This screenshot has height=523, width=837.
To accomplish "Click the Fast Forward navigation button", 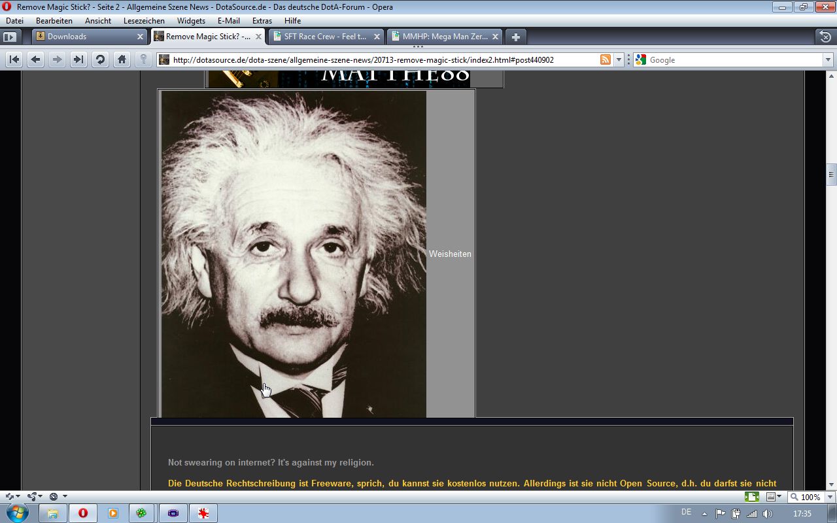I will click(x=78, y=59).
